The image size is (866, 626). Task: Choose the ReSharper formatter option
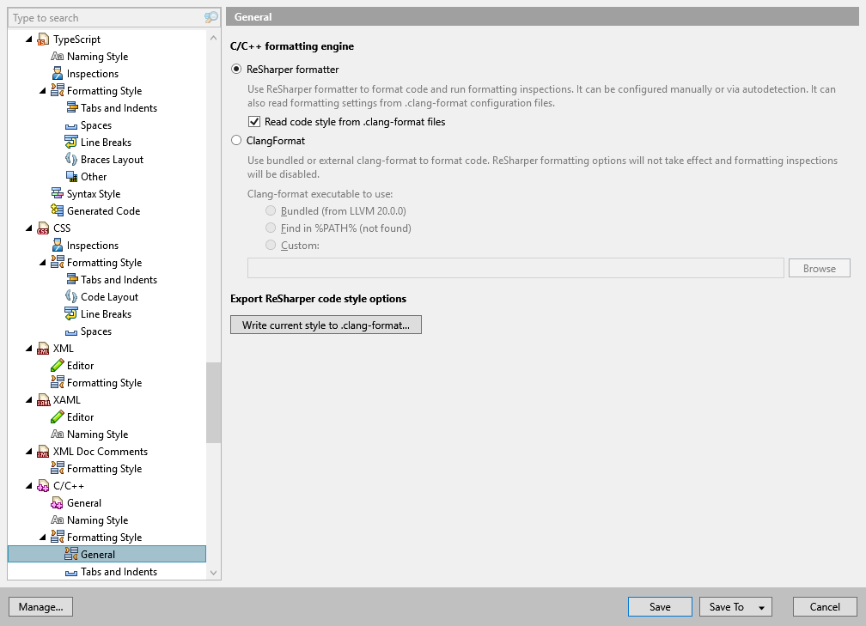click(236, 70)
